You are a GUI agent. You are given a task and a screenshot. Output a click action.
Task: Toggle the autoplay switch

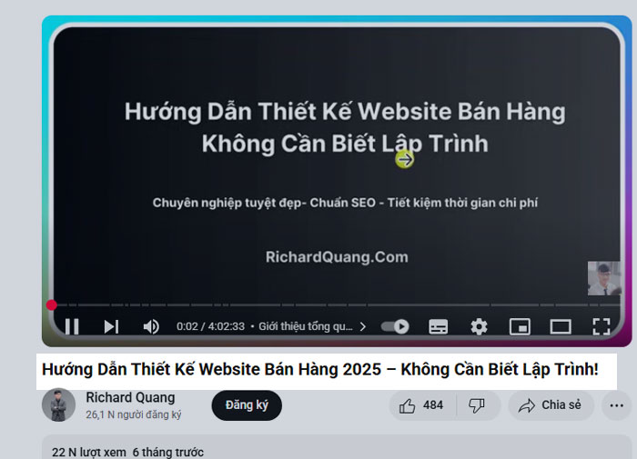395,326
